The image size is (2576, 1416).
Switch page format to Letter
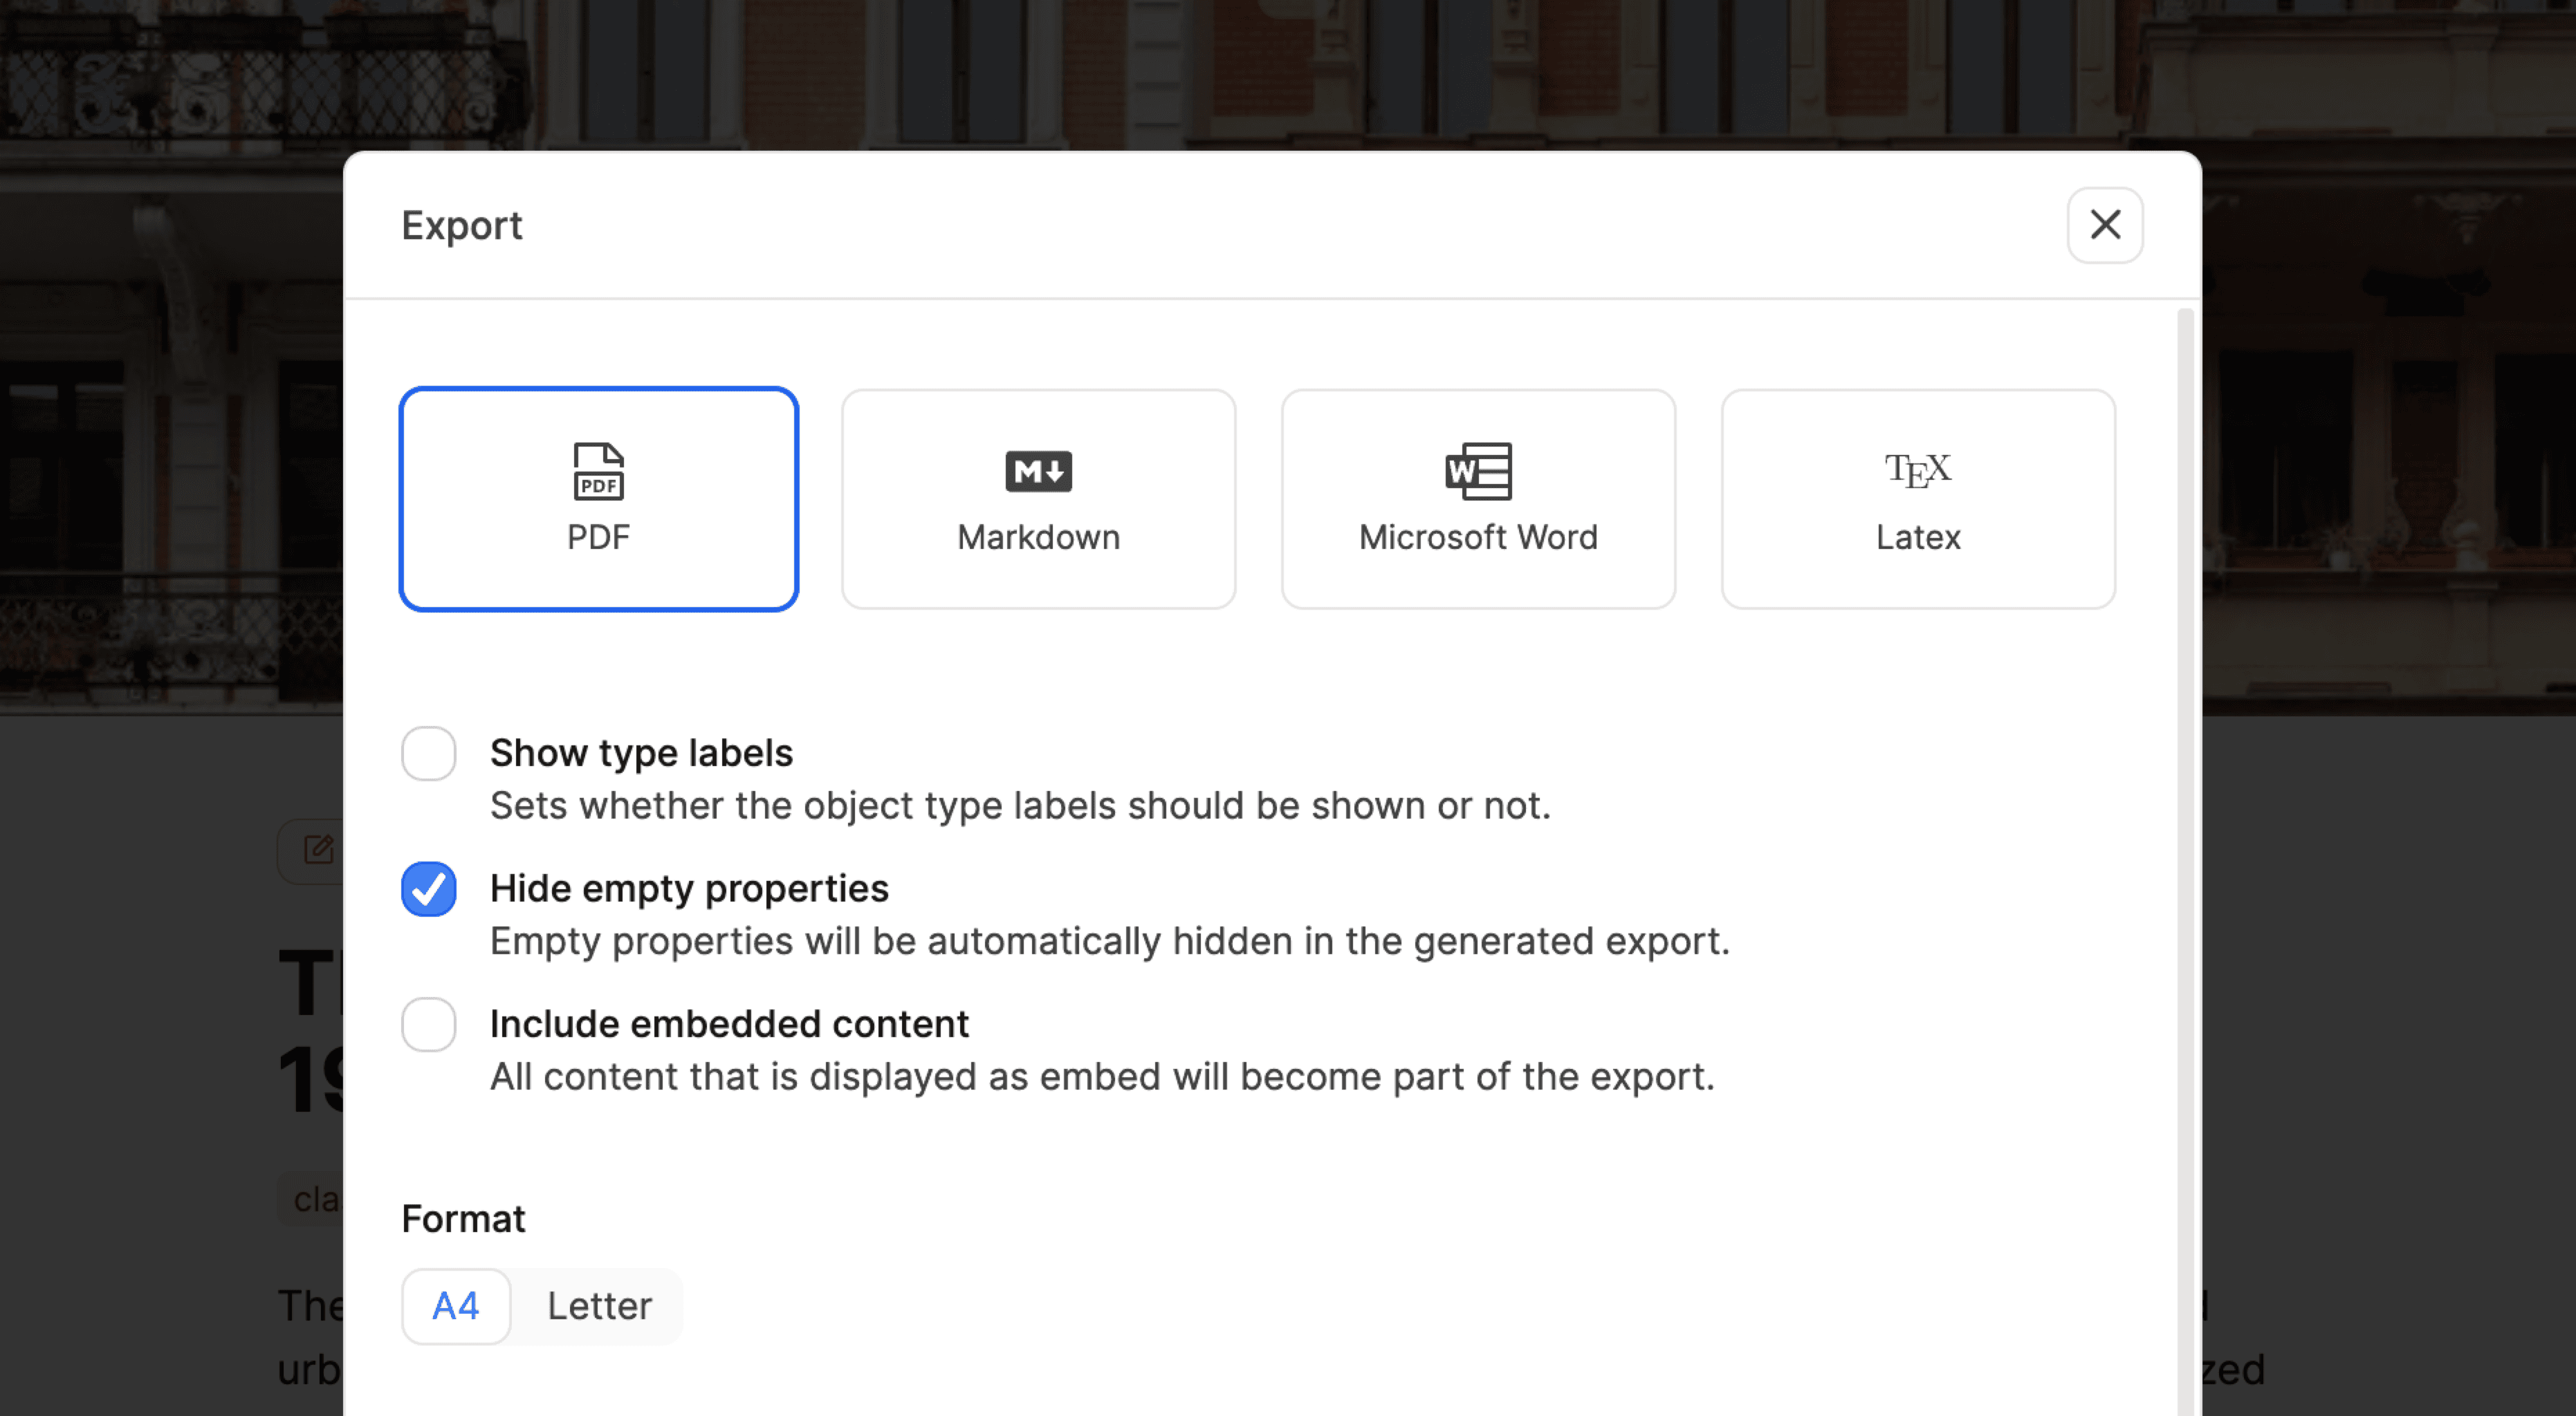[x=597, y=1305]
